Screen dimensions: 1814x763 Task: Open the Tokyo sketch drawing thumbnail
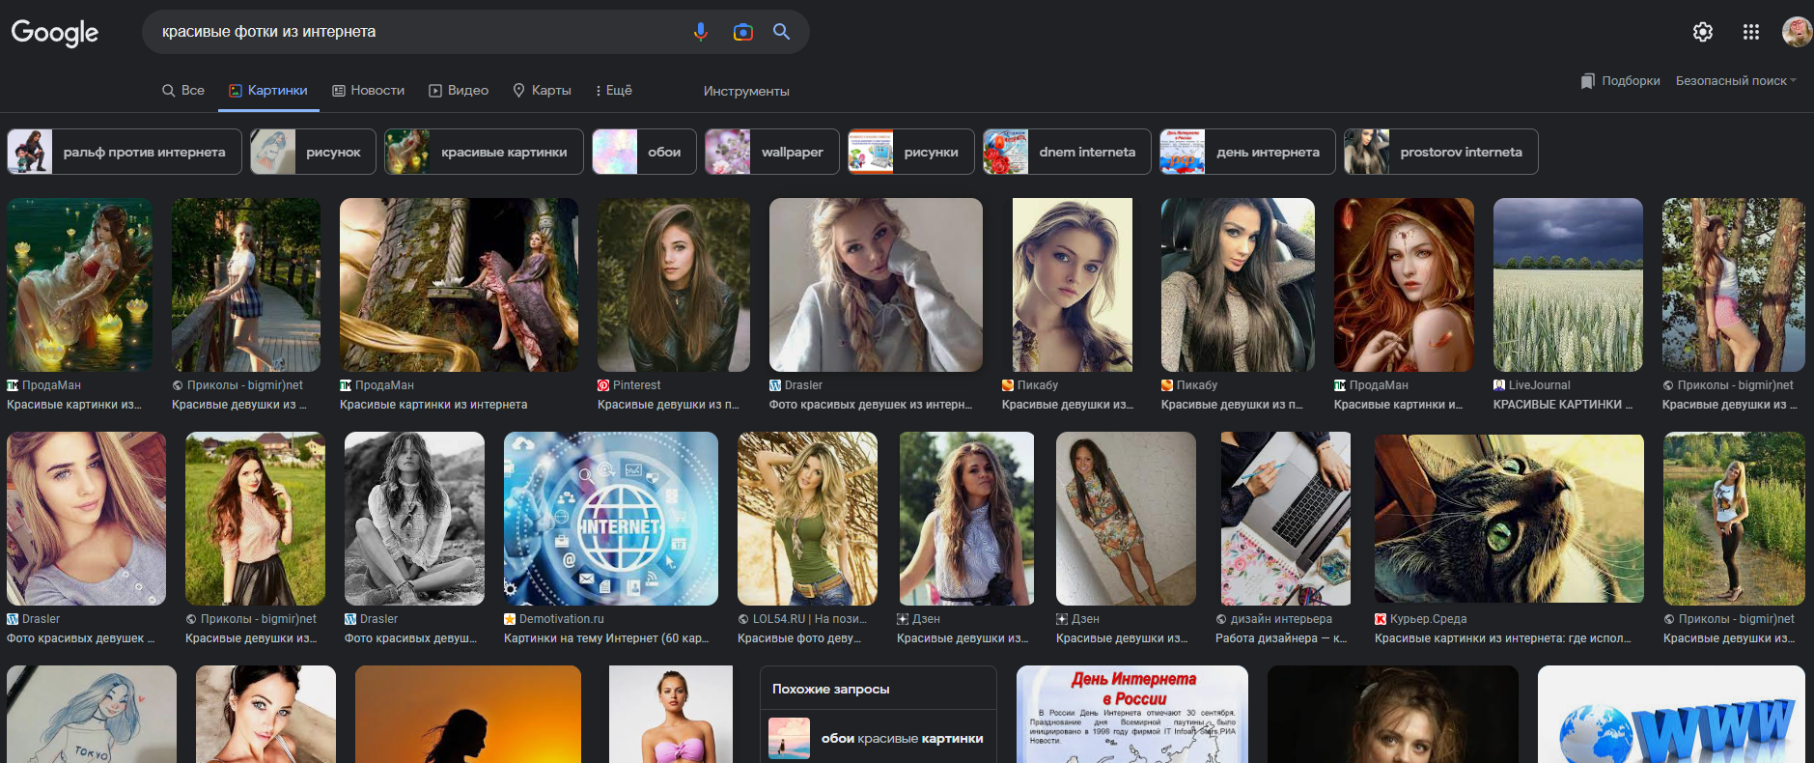92,715
